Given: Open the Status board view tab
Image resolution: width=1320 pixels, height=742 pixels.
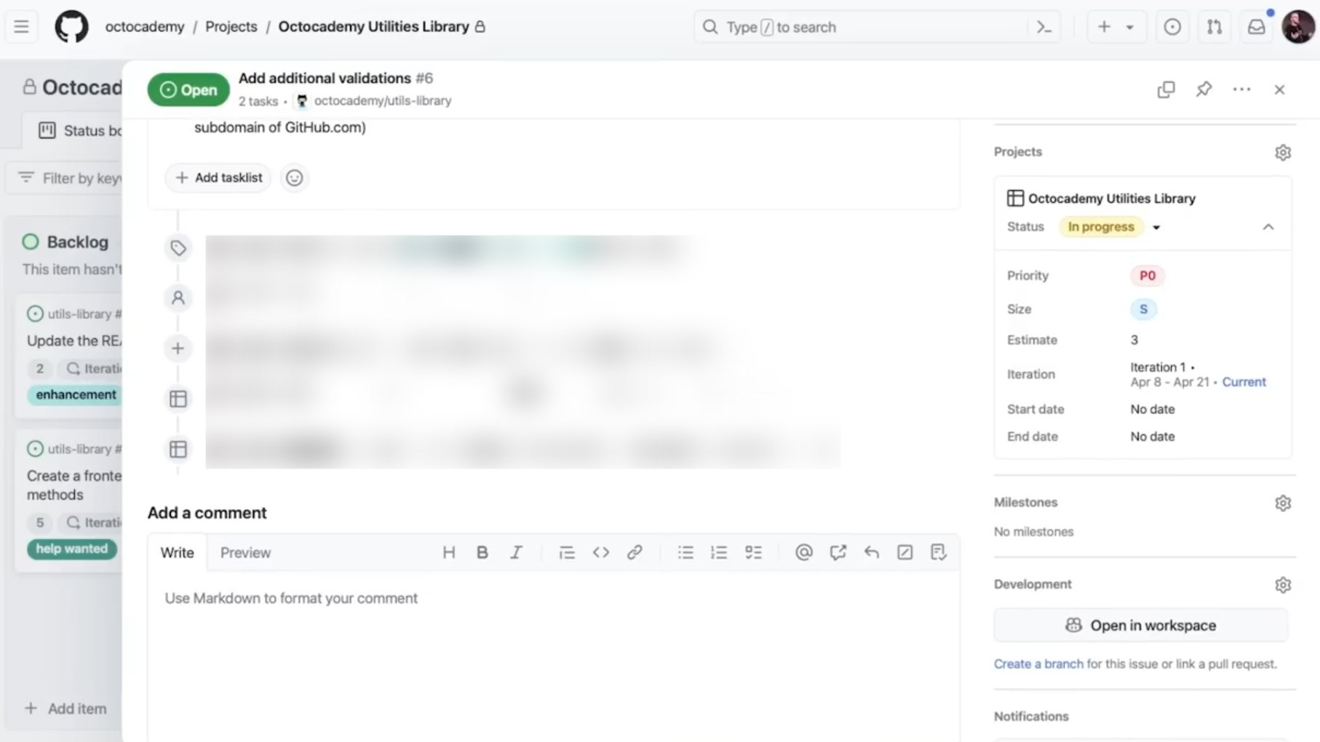Looking at the screenshot, I should tap(80, 131).
